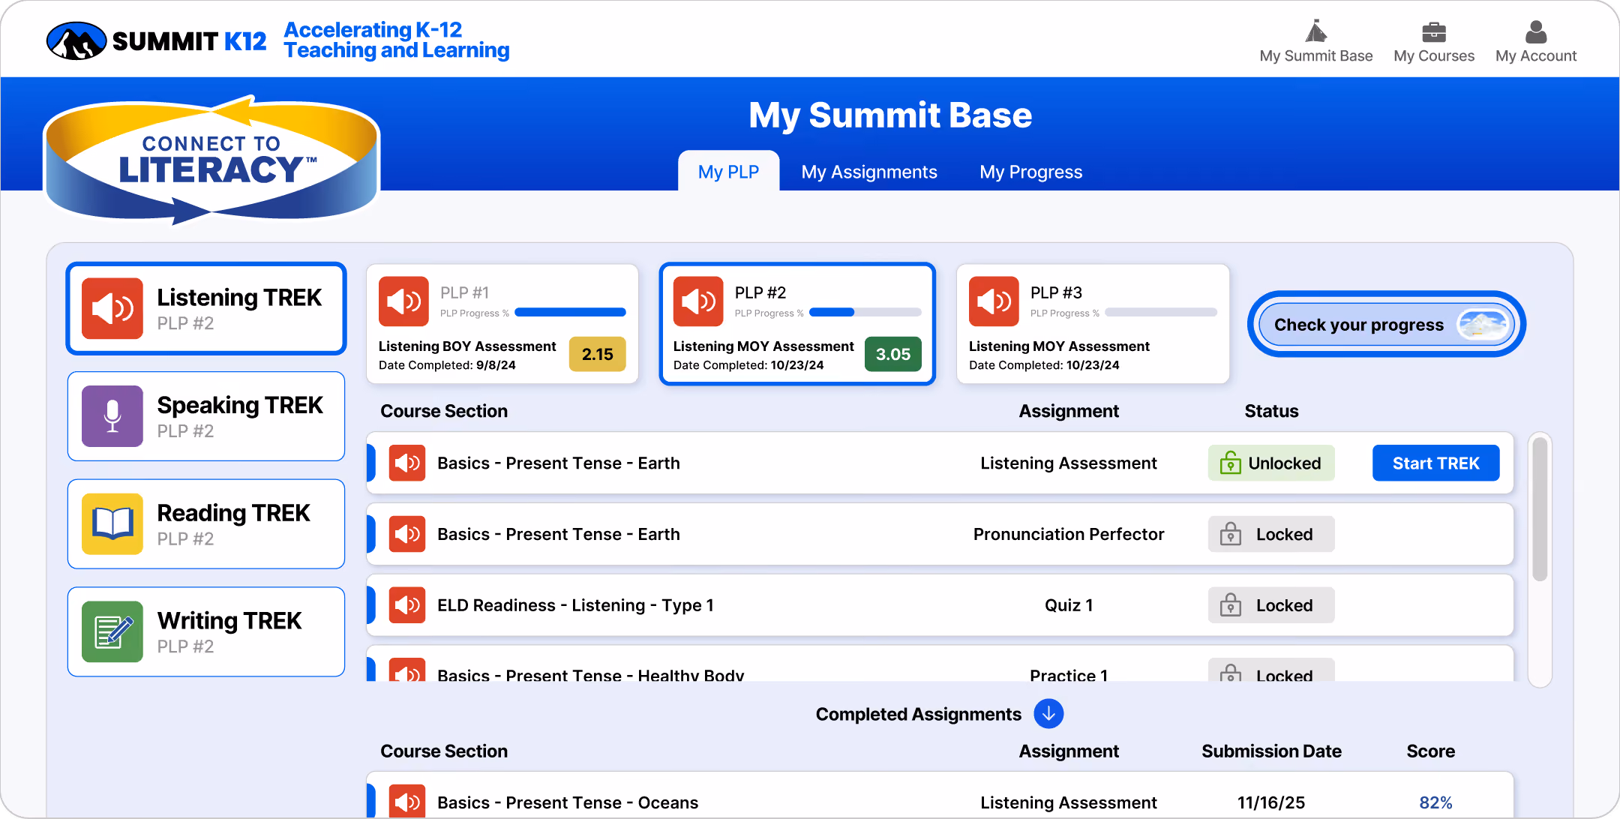Click the 11/16/25 submission date
Screen dimensions: 1620x819
[x=1271, y=802]
